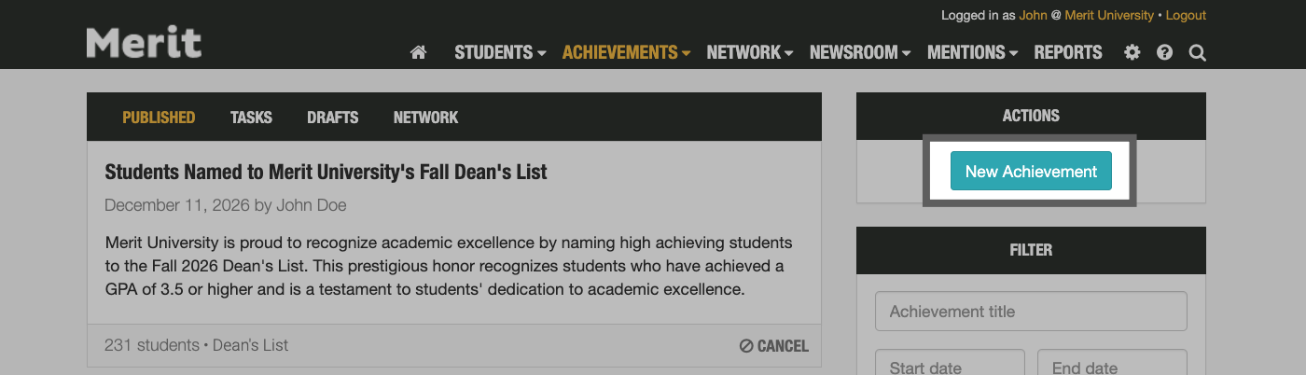
Task: Open the search magnifier icon
Action: pos(1197,53)
